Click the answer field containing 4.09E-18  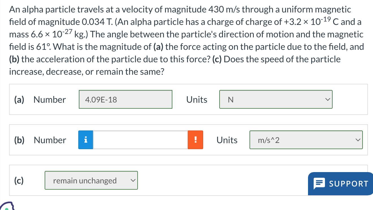(x=125, y=99)
